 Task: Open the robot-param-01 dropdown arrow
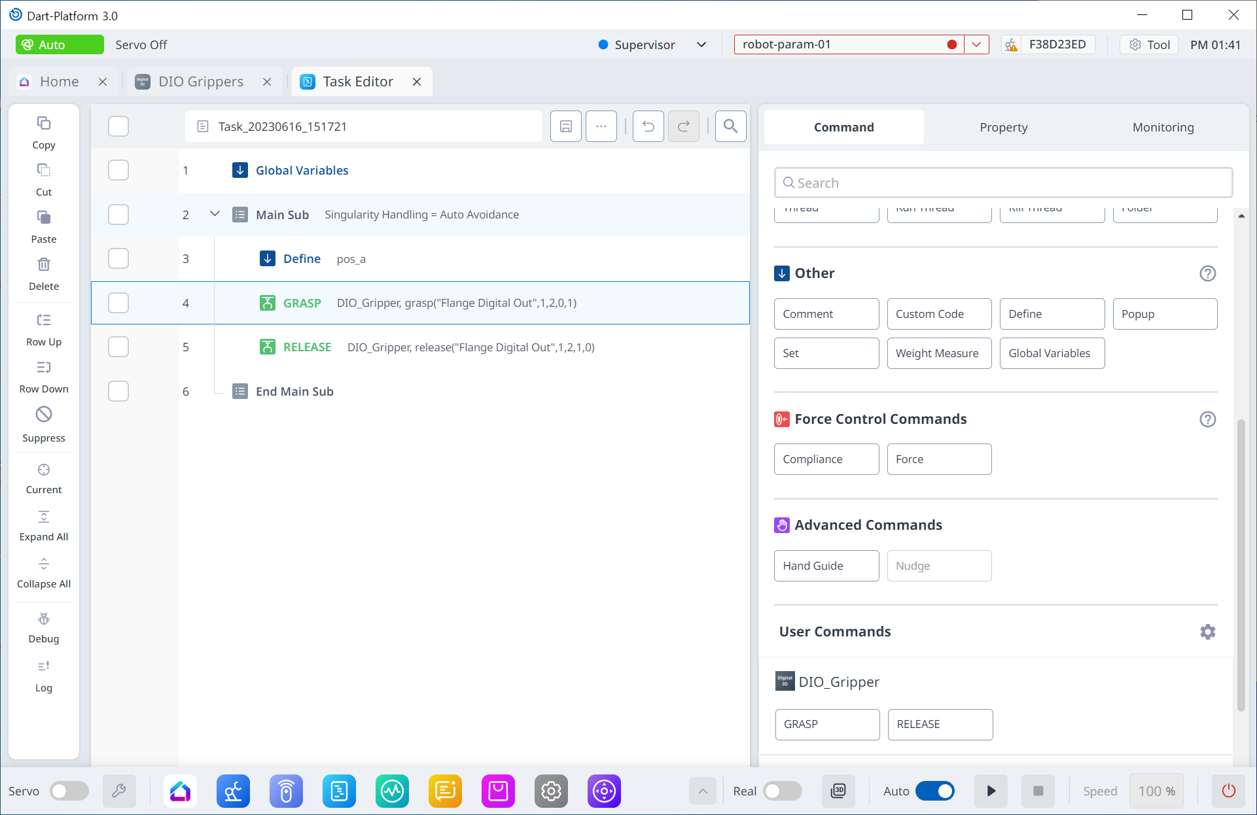click(976, 44)
